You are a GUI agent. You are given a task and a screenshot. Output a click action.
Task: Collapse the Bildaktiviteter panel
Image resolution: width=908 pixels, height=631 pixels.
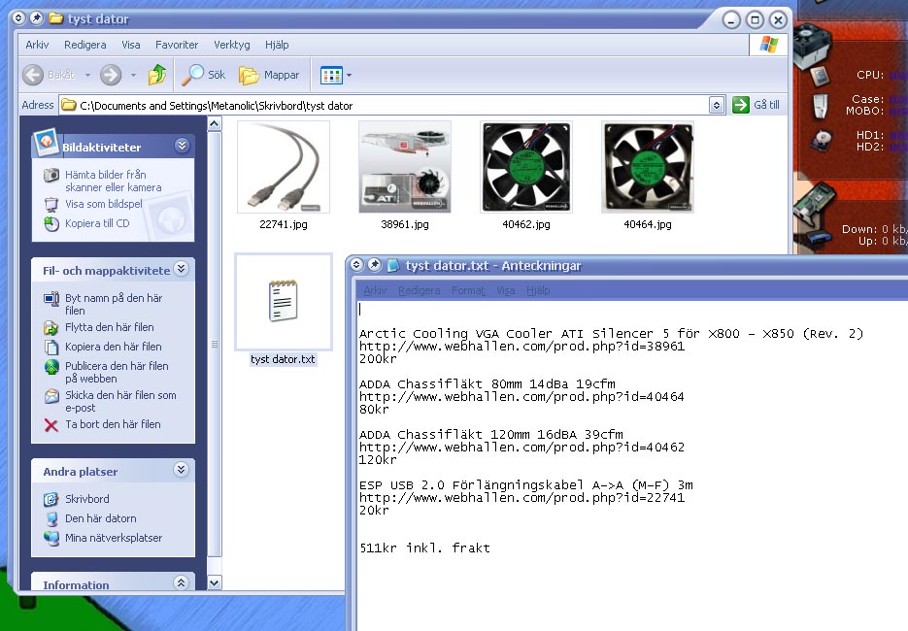point(182,146)
